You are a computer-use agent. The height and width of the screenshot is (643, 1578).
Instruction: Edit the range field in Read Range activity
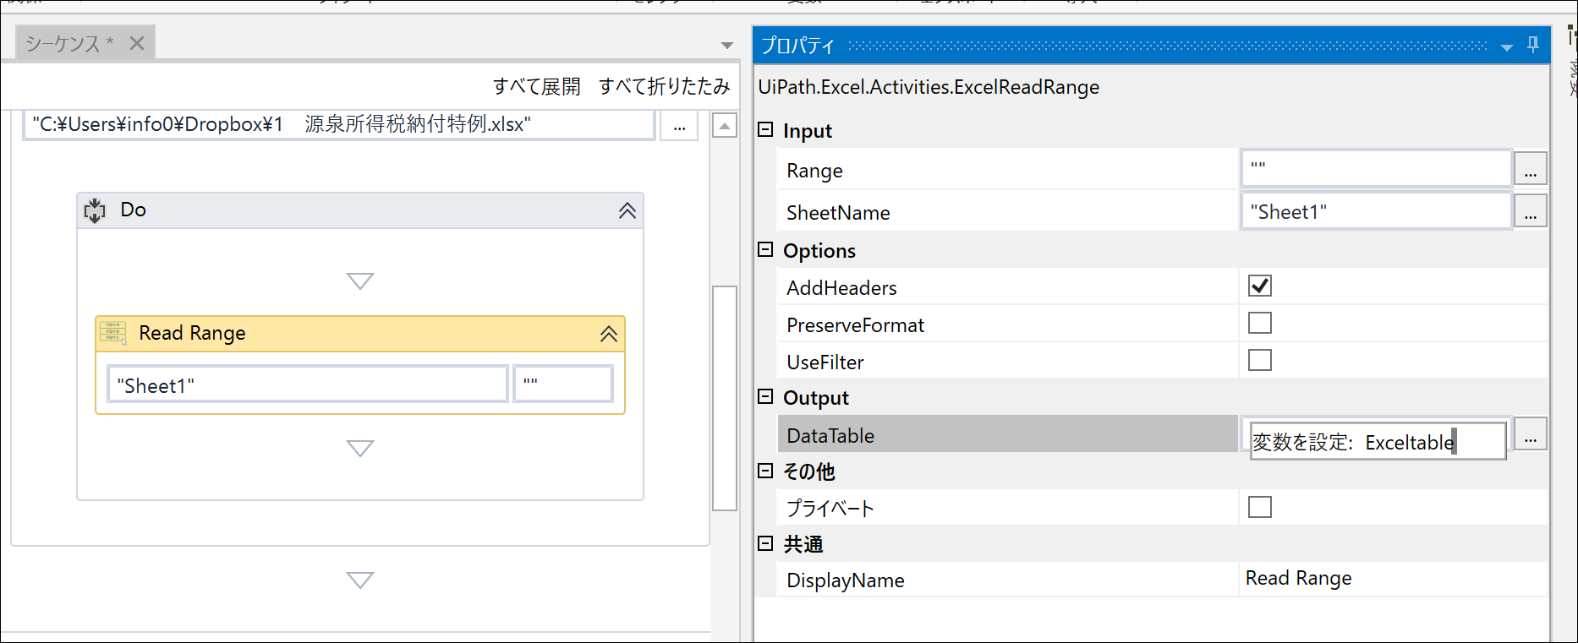tap(563, 384)
